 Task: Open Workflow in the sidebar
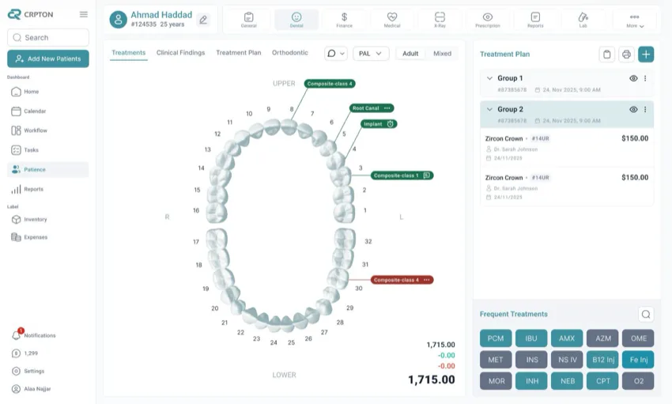click(x=47, y=130)
